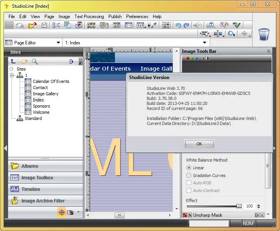This screenshot has height=231, width=280.
Task: Toggle the green channel ball
Action: (192, 58)
